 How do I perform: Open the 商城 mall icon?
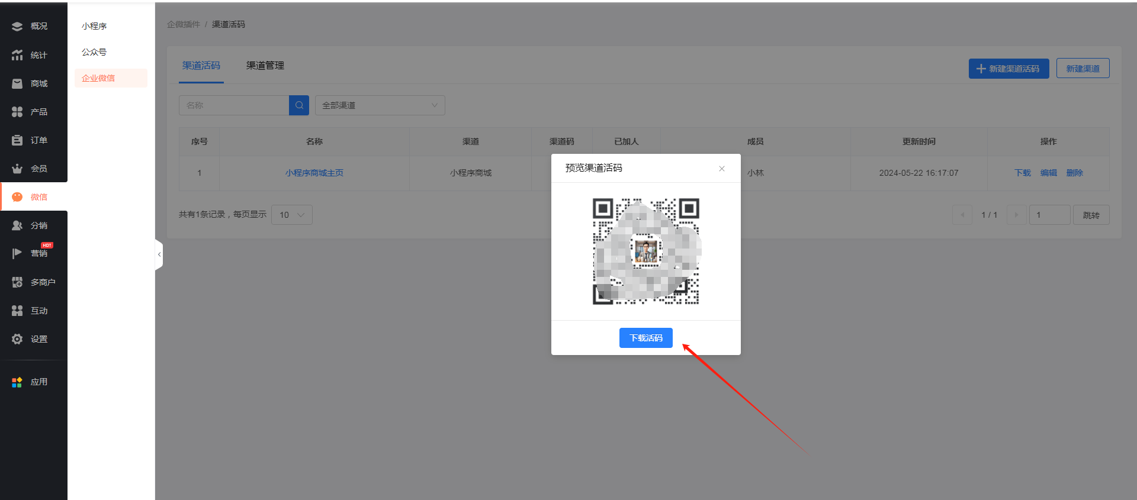coord(17,83)
